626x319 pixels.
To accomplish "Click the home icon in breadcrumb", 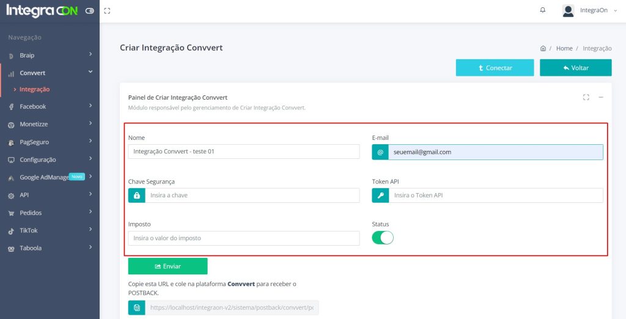I will pyautogui.click(x=543, y=48).
